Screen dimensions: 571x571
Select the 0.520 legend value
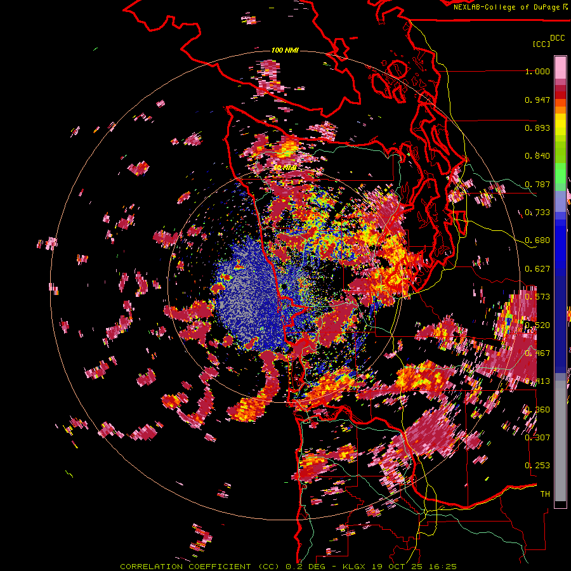coord(537,325)
